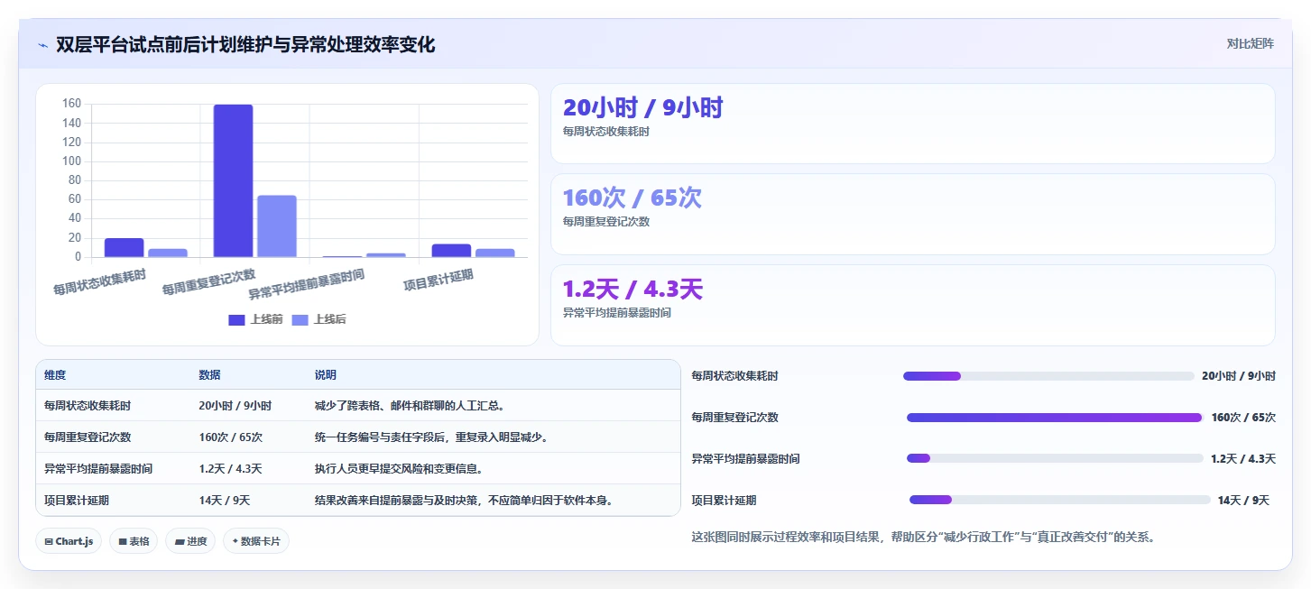Viewport: 1311px width, 589px height.
Task: Click the 数据卡片 tag chip
Action: (x=256, y=541)
